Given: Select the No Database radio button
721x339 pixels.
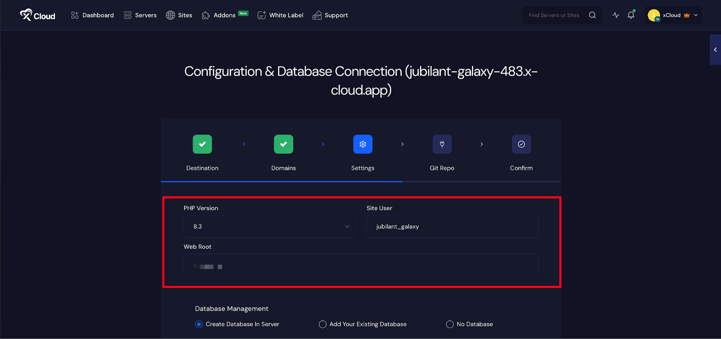Looking at the screenshot, I should pyautogui.click(x=450, y=324).
